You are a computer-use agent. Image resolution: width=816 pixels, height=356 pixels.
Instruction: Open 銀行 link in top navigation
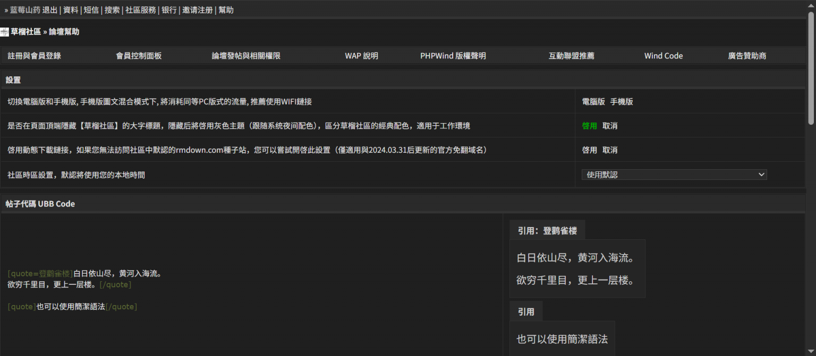coord(169,10)
